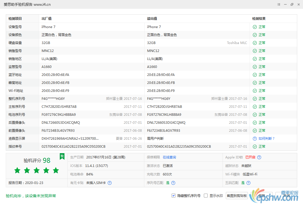303x206 pixels.
Task: Click the 电池寿命 84% value
Action: (90, 174)
